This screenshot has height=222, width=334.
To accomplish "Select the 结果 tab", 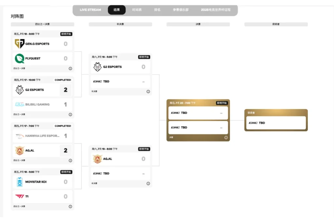I will coord(117,10).
